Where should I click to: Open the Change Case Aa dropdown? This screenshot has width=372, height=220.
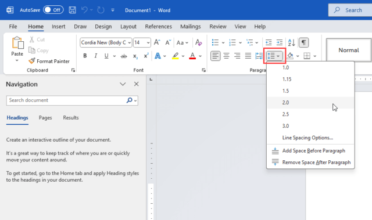pyautogui.click(x=182, y=42)
